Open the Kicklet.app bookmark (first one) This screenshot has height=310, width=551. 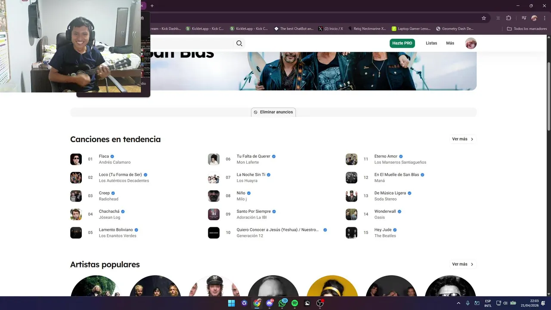point(205,28)
